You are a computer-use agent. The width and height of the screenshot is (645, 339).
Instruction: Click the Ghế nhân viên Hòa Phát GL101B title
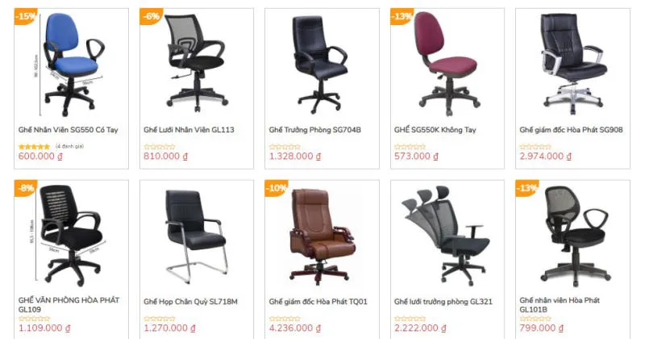pos(560,305)
